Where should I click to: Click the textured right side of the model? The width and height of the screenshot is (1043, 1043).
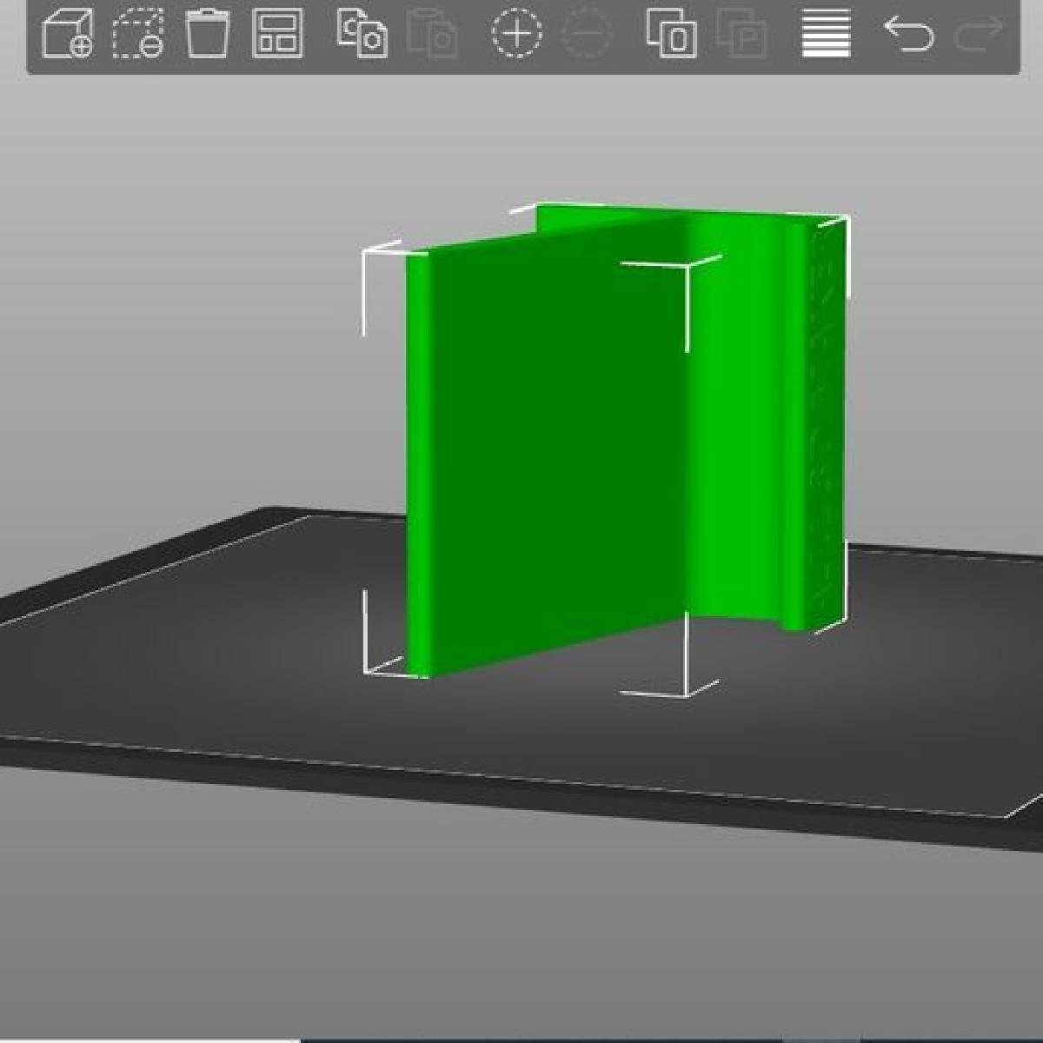[827, 417]
